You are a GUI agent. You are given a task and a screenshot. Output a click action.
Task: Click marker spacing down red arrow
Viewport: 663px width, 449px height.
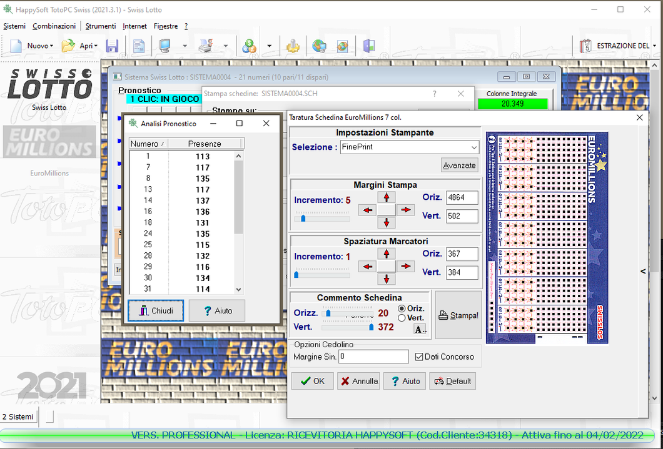(x=386, y=279)
